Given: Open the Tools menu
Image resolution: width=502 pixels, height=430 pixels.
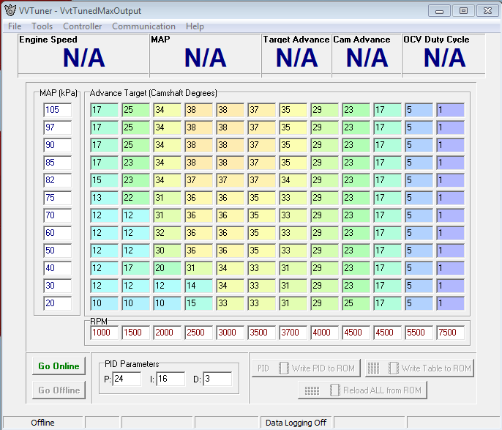Looking at the screenshot, I should pyautogui.click(x=42, y=26).
